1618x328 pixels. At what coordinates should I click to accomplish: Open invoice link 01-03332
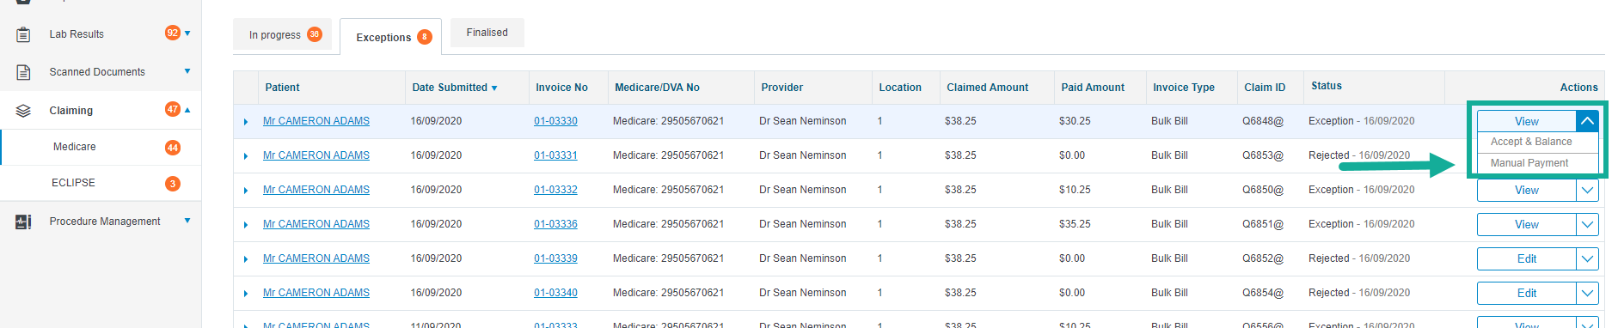point(555,190)
